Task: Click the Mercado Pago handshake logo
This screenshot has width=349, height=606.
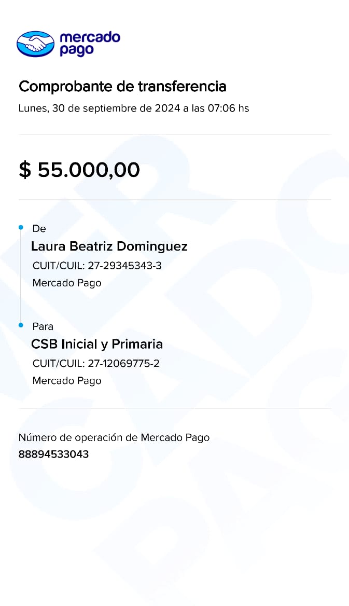Action: (35, 44)
